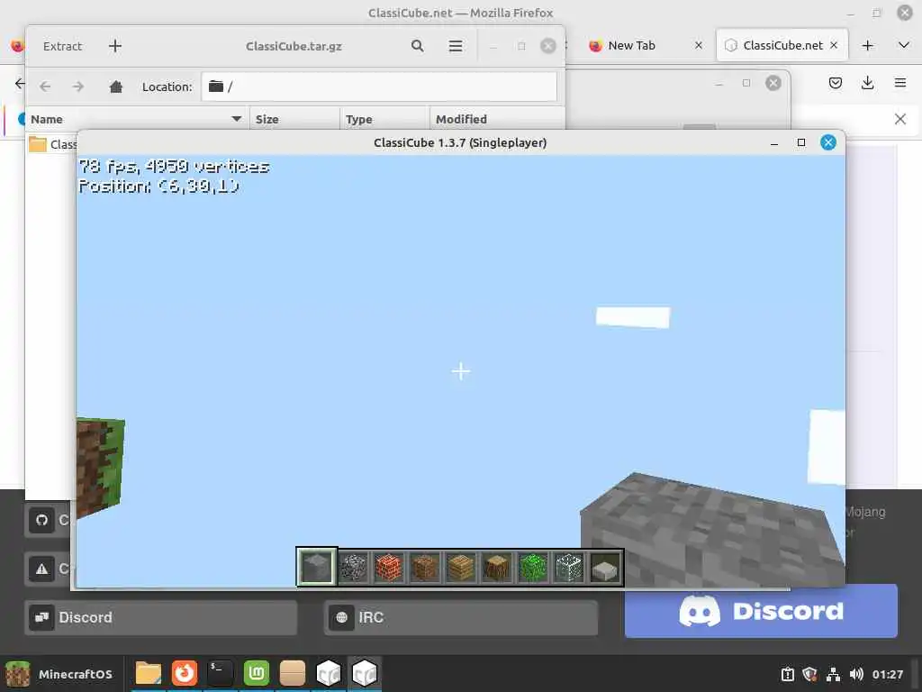Open search in the ClassiCube.tar.gz archive window

click(x=418, y=46)
